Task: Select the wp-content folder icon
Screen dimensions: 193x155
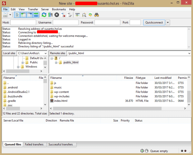Action: 52,92
